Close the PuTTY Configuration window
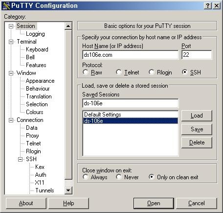223x213 pixels. point(217,6)
